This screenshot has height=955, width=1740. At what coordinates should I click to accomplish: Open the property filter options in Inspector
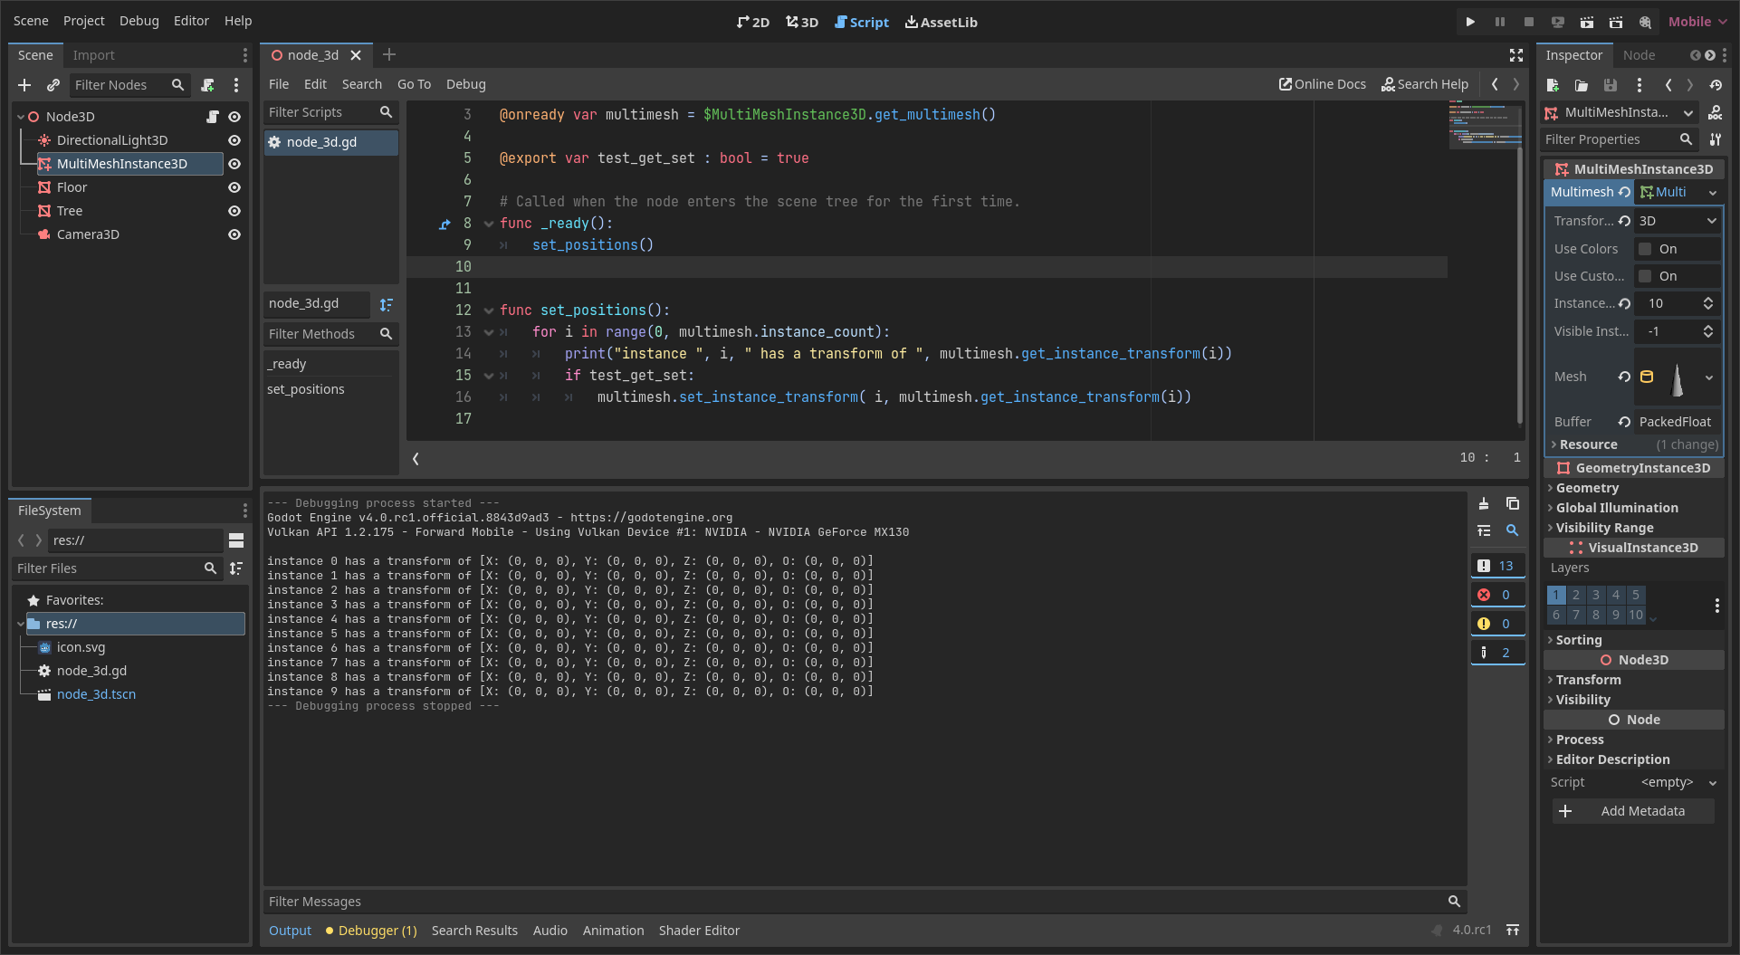1716,139
